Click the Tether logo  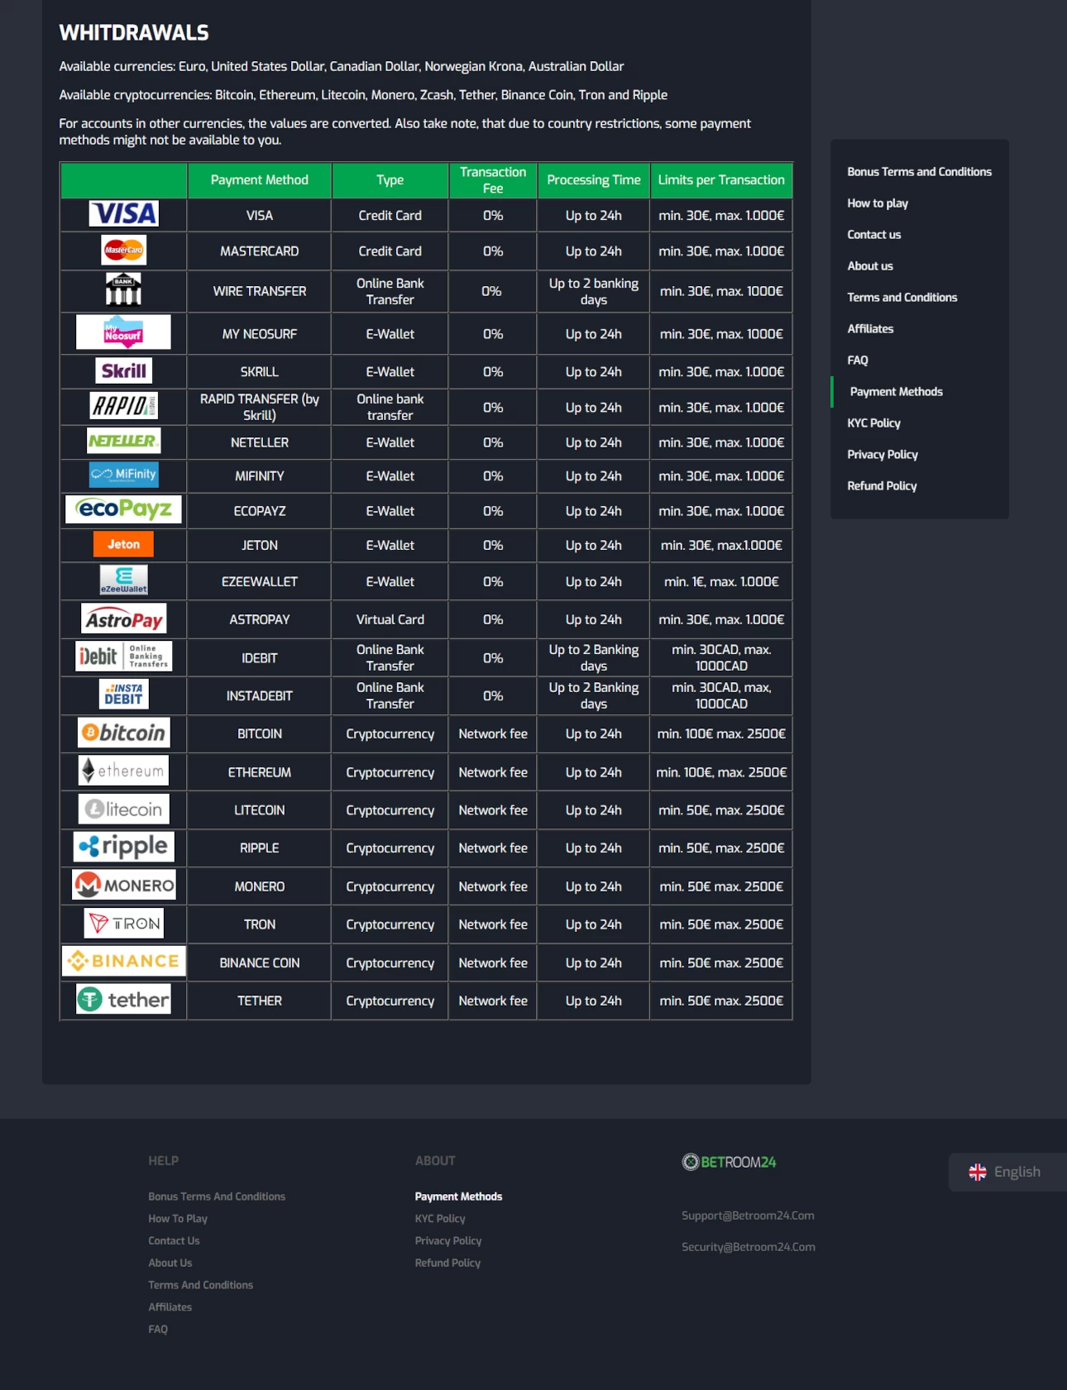[123, 1000]
